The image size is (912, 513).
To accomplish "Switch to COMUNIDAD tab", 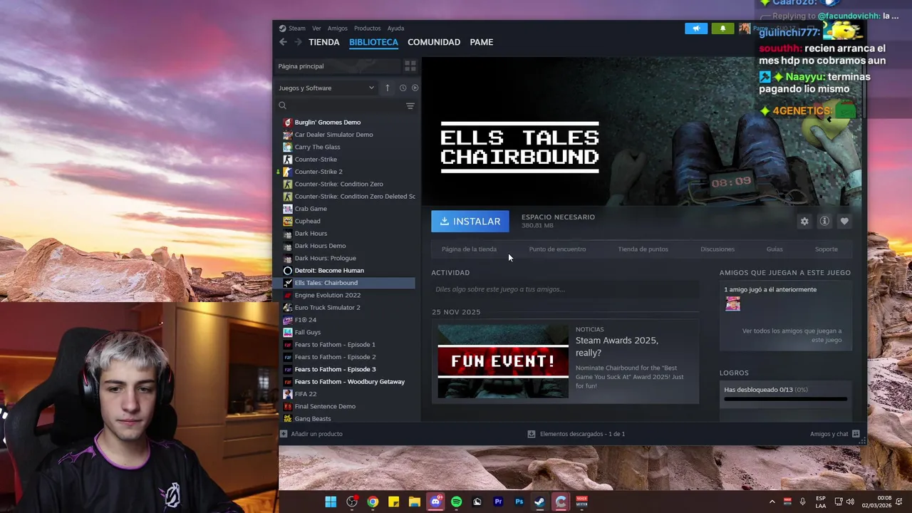I will click(x=434, y=42).
